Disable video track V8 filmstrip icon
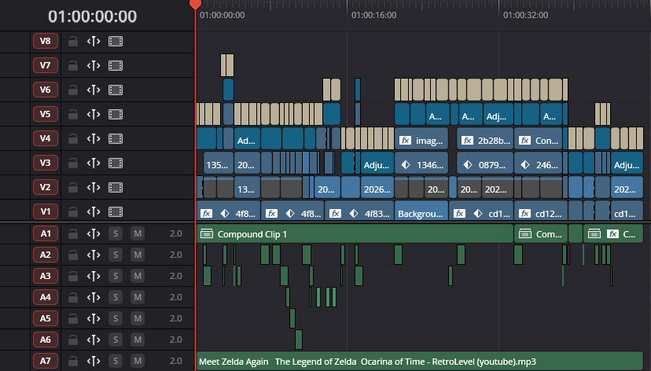The width and height of the screenshot is (651, 371). [x=116, y=41]
